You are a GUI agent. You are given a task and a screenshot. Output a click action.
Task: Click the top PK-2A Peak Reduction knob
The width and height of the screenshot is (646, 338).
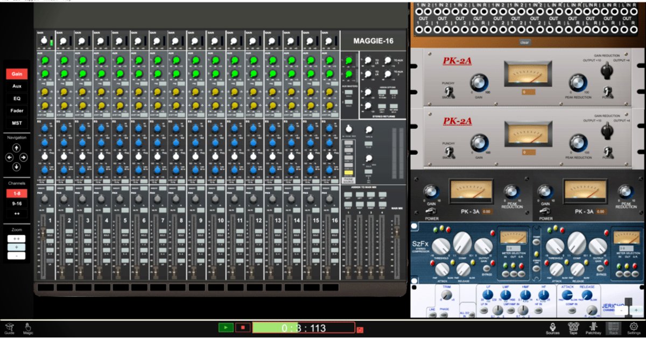click(578, 83)
